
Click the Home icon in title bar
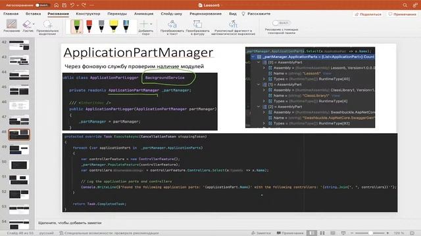(57, 5)
